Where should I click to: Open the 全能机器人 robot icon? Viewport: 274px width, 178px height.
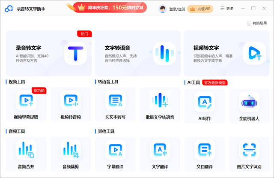(249, 102)
